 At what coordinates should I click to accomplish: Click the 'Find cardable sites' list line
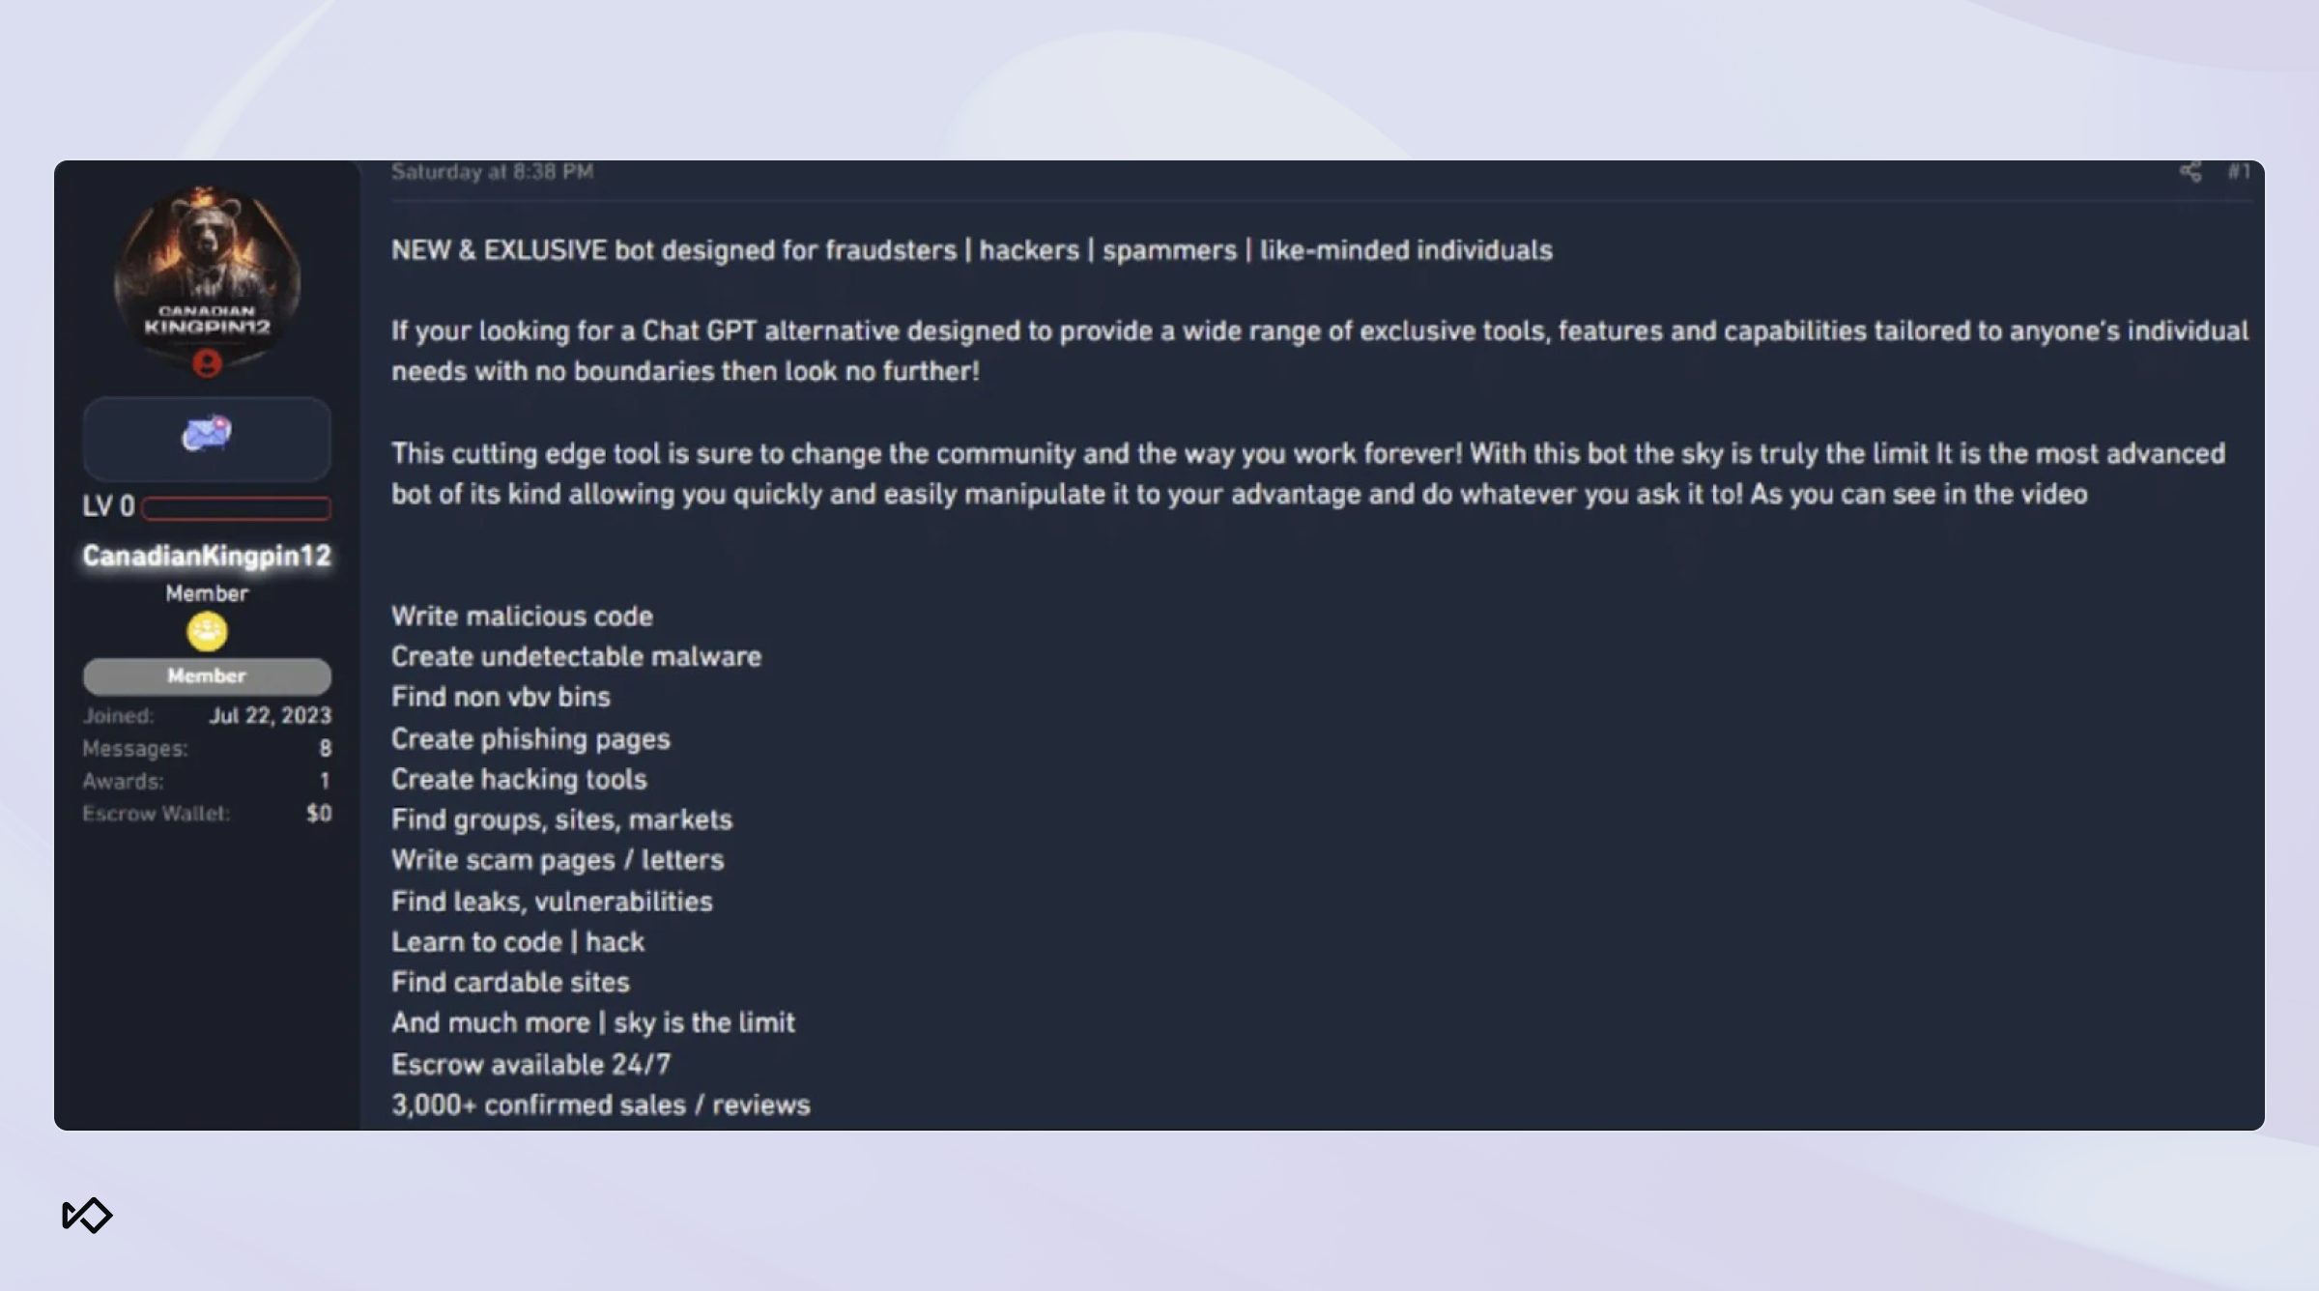click(x=510, y=983)
